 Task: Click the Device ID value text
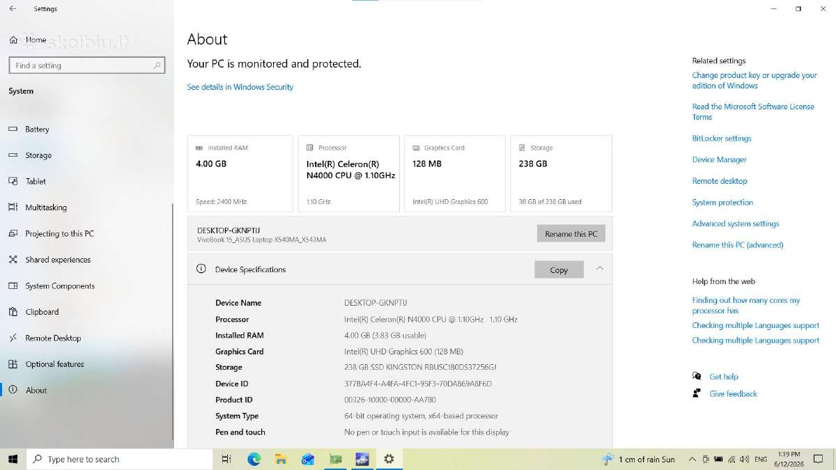click(x=418, y=384)
